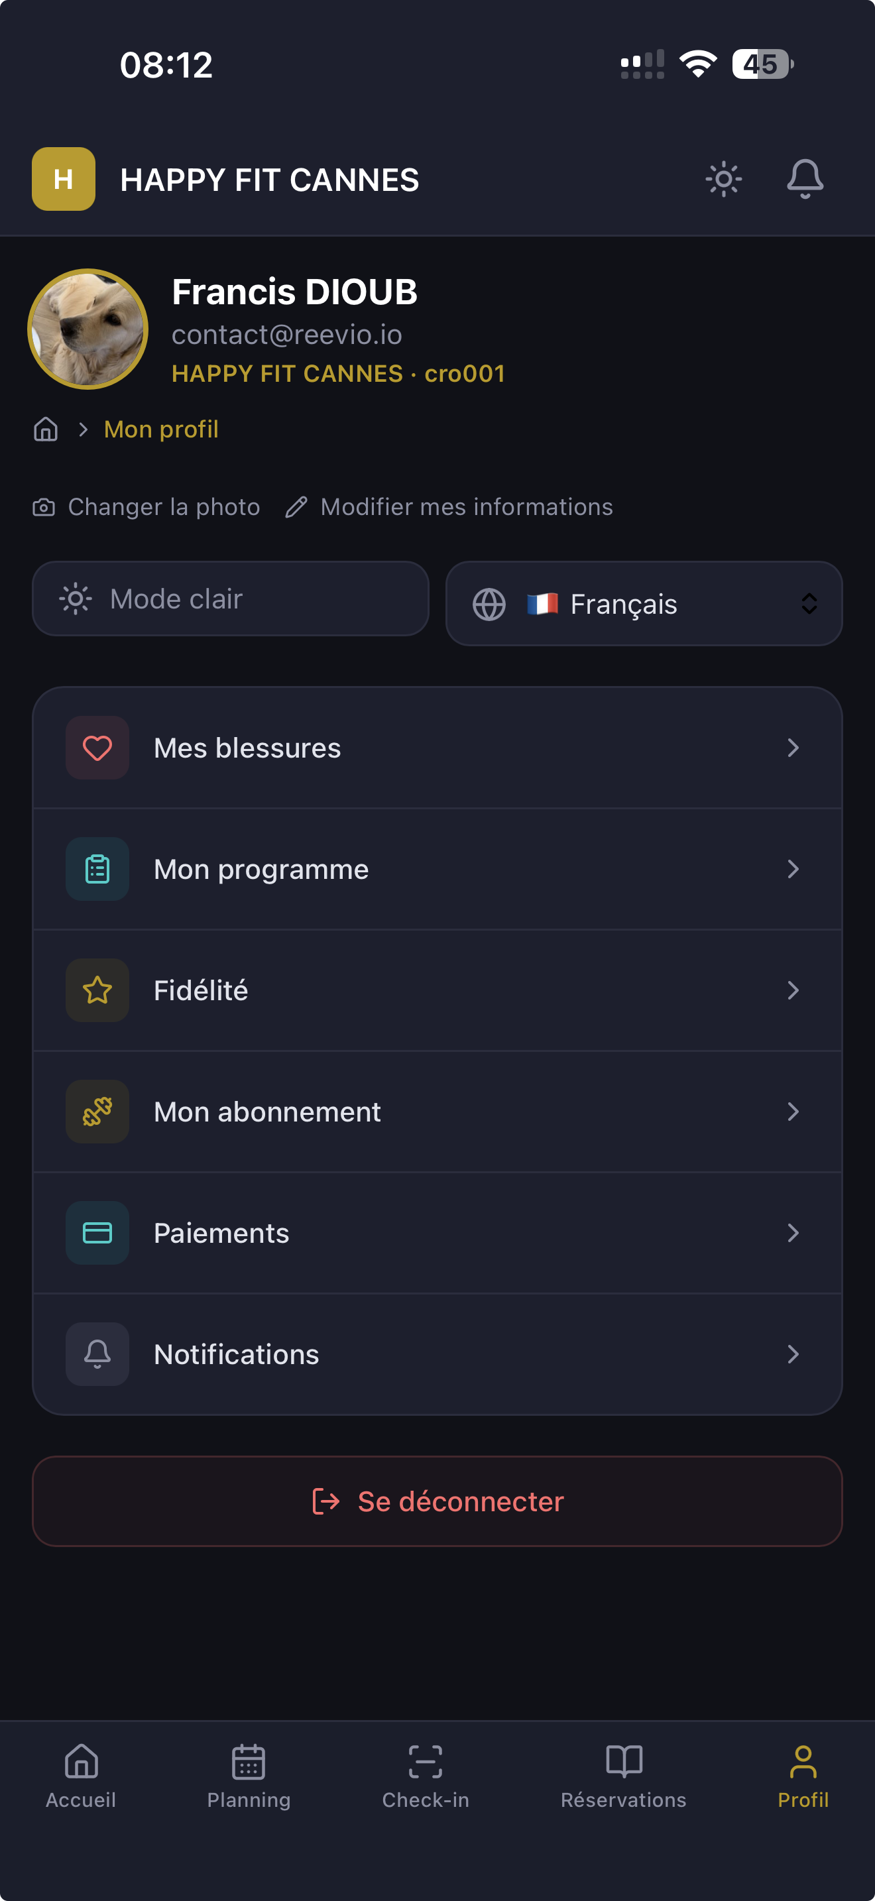Tap the profile photo avatar
Image resolution: width=875 pixels, height=1901 pixels.
pos(87,328)
